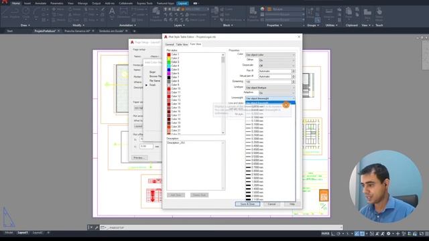Choose the 2.0000 mm lineweight option

255,196
